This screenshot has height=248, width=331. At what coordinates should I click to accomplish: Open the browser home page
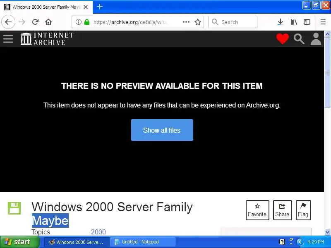coord(48,22)
